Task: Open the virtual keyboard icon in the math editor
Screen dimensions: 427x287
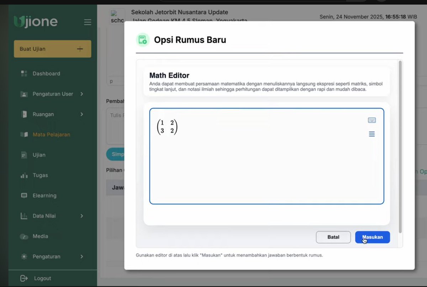Action: pyautogui.click(x=372, y=120)
